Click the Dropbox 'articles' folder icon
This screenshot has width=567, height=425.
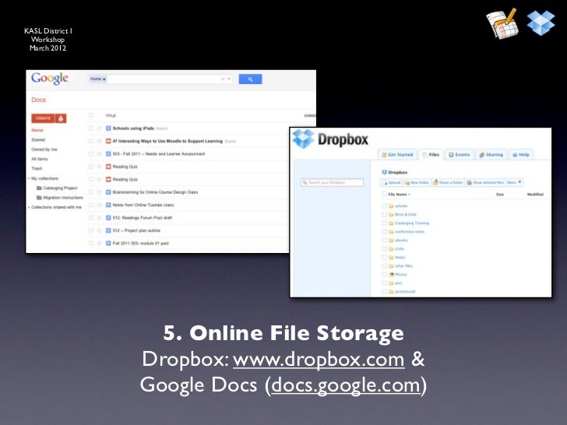coord(391,206)
